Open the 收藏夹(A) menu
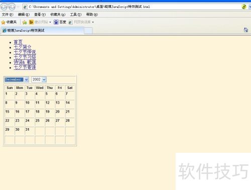251x190 pixels. point(58,15)
